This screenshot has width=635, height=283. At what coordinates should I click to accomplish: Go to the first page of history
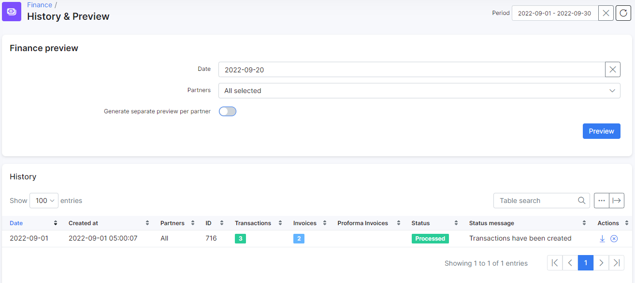tap(555, 263)
